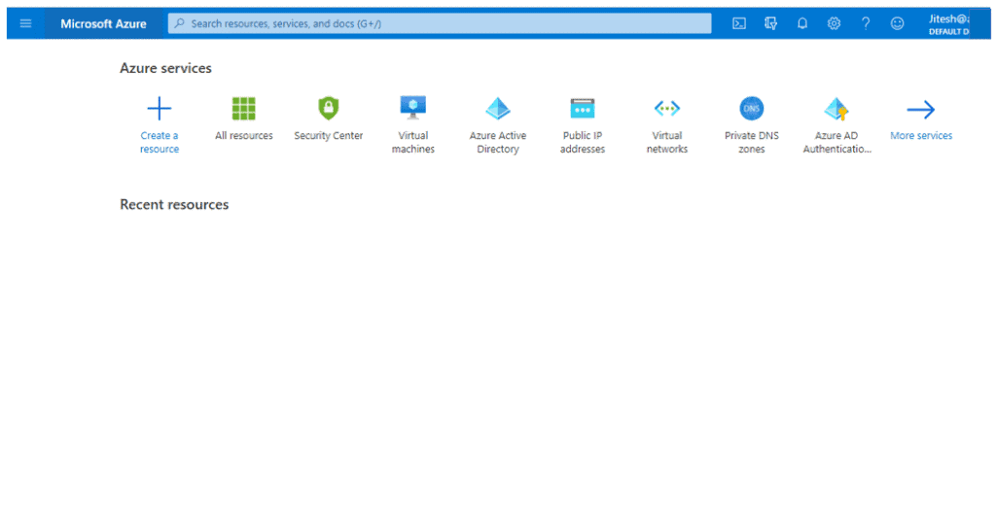Open the hamburger portal menu
The height and width of the screenshot is (509, 996).
point(25,23)
